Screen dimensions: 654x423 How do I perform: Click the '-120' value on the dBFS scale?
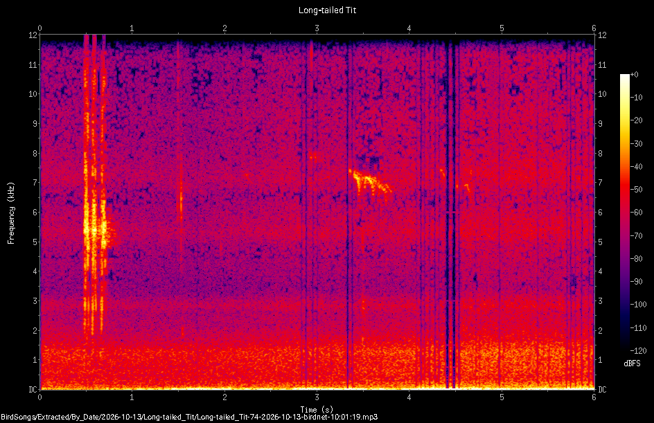(x=638, y=350)
